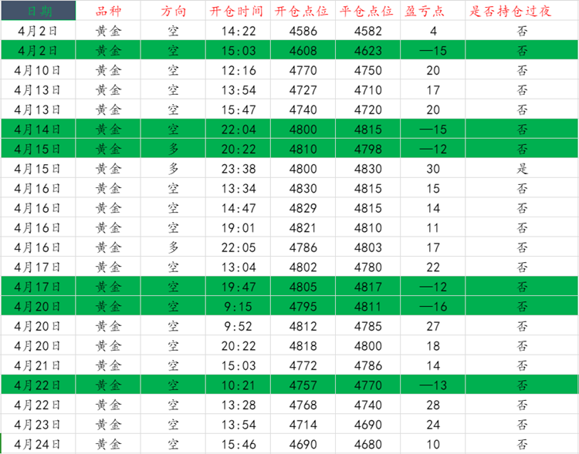Image resolution: width=579 pixels, height=454 pixels.
Task: Click the open time cell 19:47
Action: pyautogui.click(x=239, y=286)
